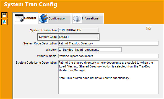Click the notes icon below the Save icon
This screenshot has height=99, width=164.
coord(4,22)
